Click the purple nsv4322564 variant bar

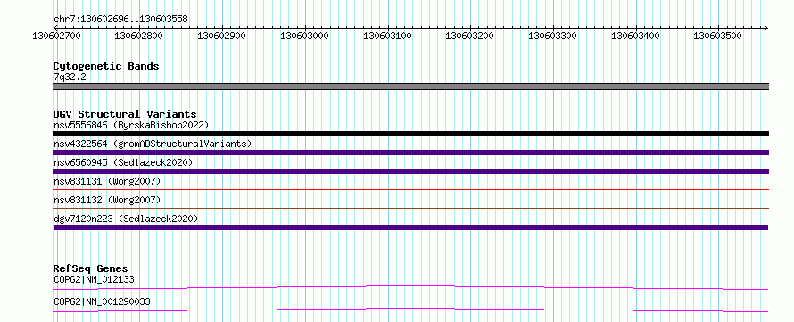[410, 153]
